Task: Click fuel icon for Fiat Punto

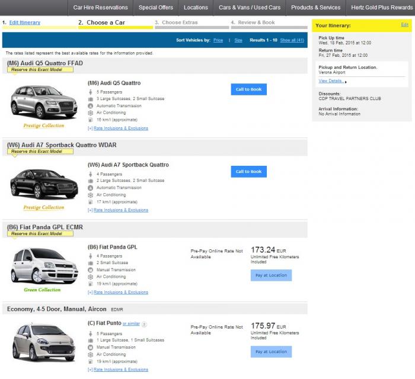Action: click(91, 361)
